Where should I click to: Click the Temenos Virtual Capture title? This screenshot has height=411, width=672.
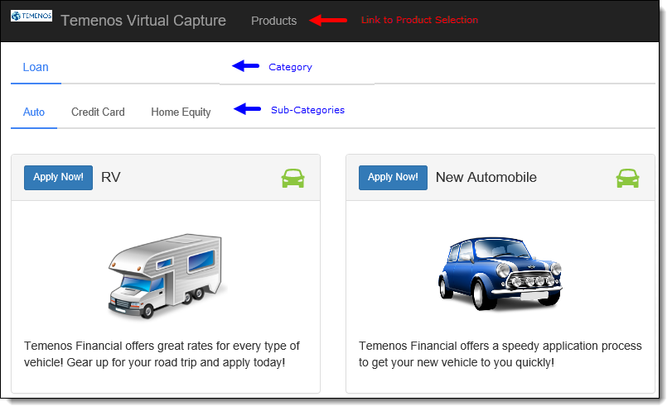pos(143,21)
